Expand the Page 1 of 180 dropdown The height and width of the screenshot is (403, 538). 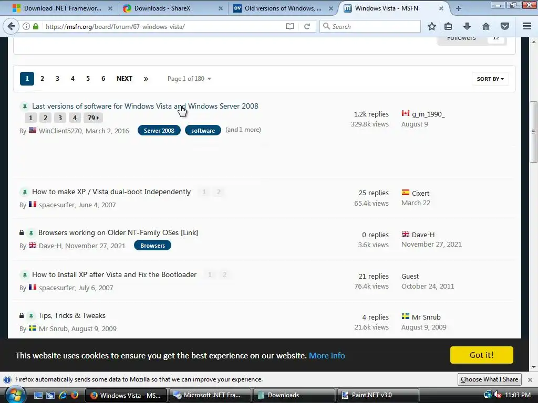click(x=189, y=79)
